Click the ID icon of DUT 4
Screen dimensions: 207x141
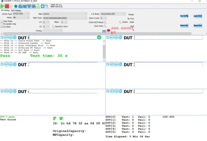point(10,91)
